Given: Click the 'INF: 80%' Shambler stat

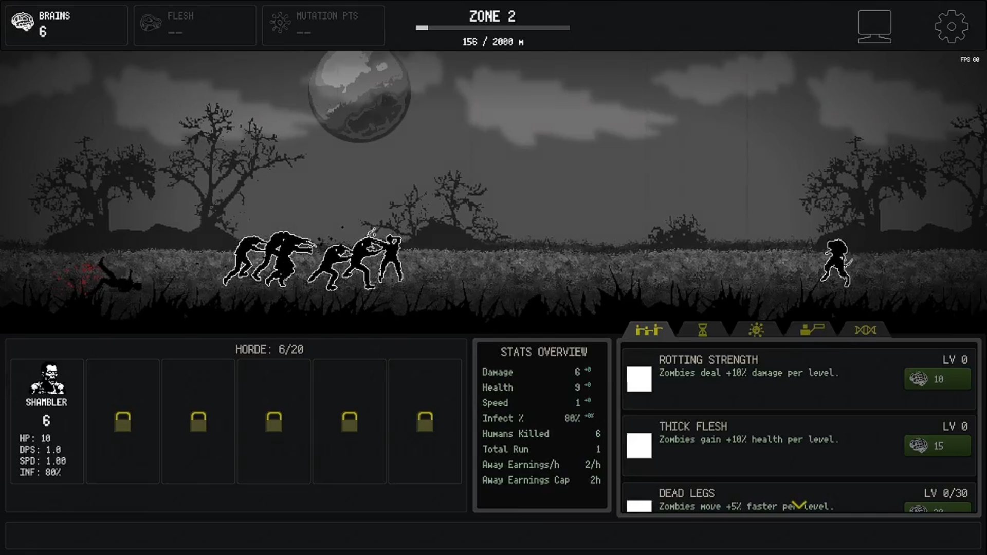Looking at the screenshot, I should (40, 472).
